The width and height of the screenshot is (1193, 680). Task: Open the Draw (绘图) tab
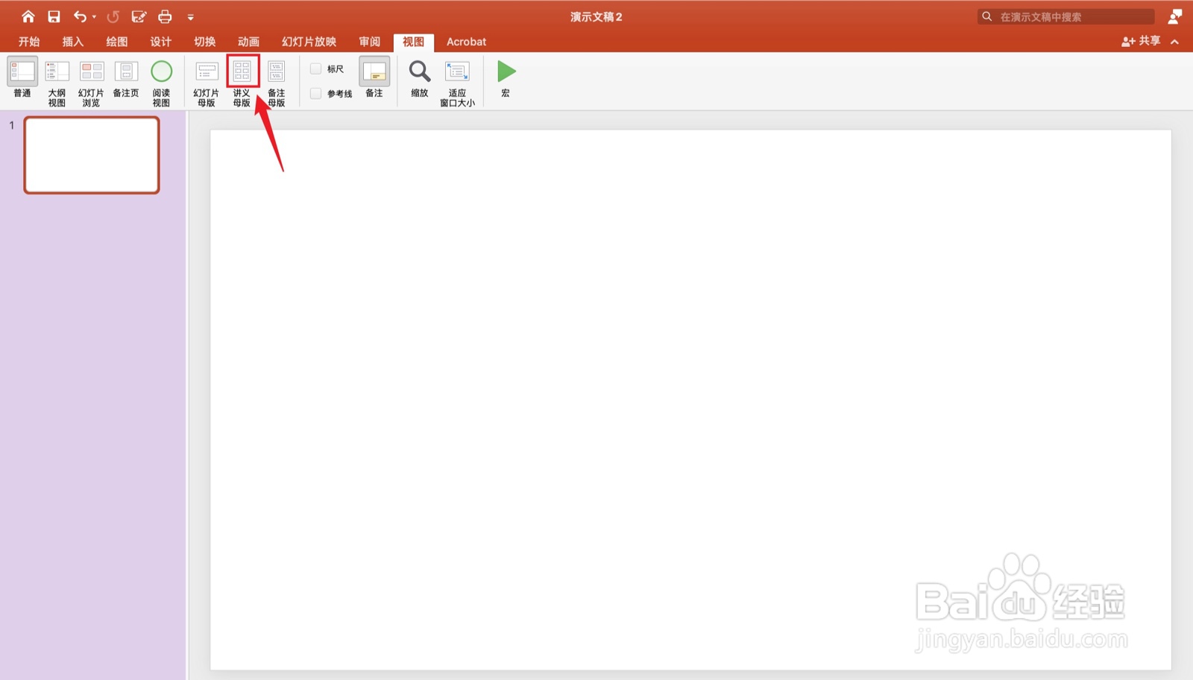coord(117,42)
